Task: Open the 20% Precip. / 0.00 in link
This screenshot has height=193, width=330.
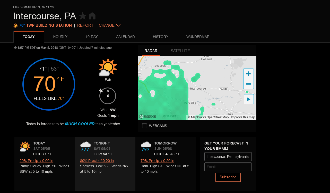Action: pyautogui.click(x=36, y=161)
